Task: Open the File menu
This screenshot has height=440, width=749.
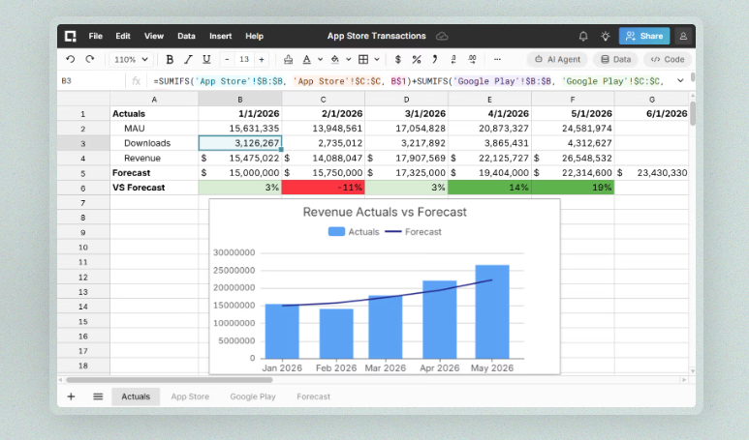Action: click(x=96, y=36)
